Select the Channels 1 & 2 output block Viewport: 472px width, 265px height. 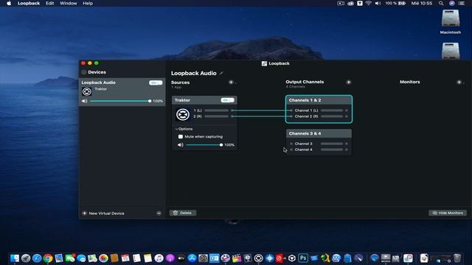click(319, 109)
